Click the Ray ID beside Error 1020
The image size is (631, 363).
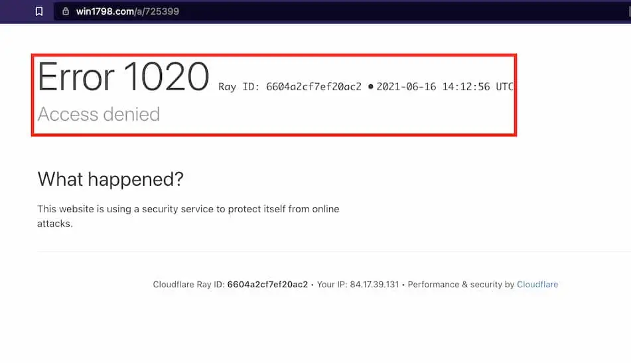[290, 87]
